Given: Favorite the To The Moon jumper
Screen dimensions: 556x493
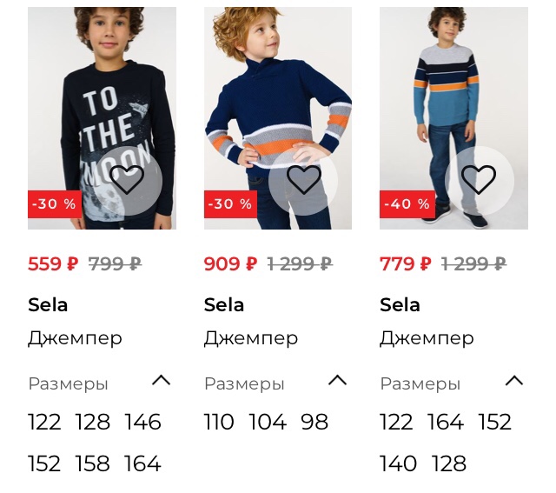Looking at the screenshot, I should tap(127, 180).
